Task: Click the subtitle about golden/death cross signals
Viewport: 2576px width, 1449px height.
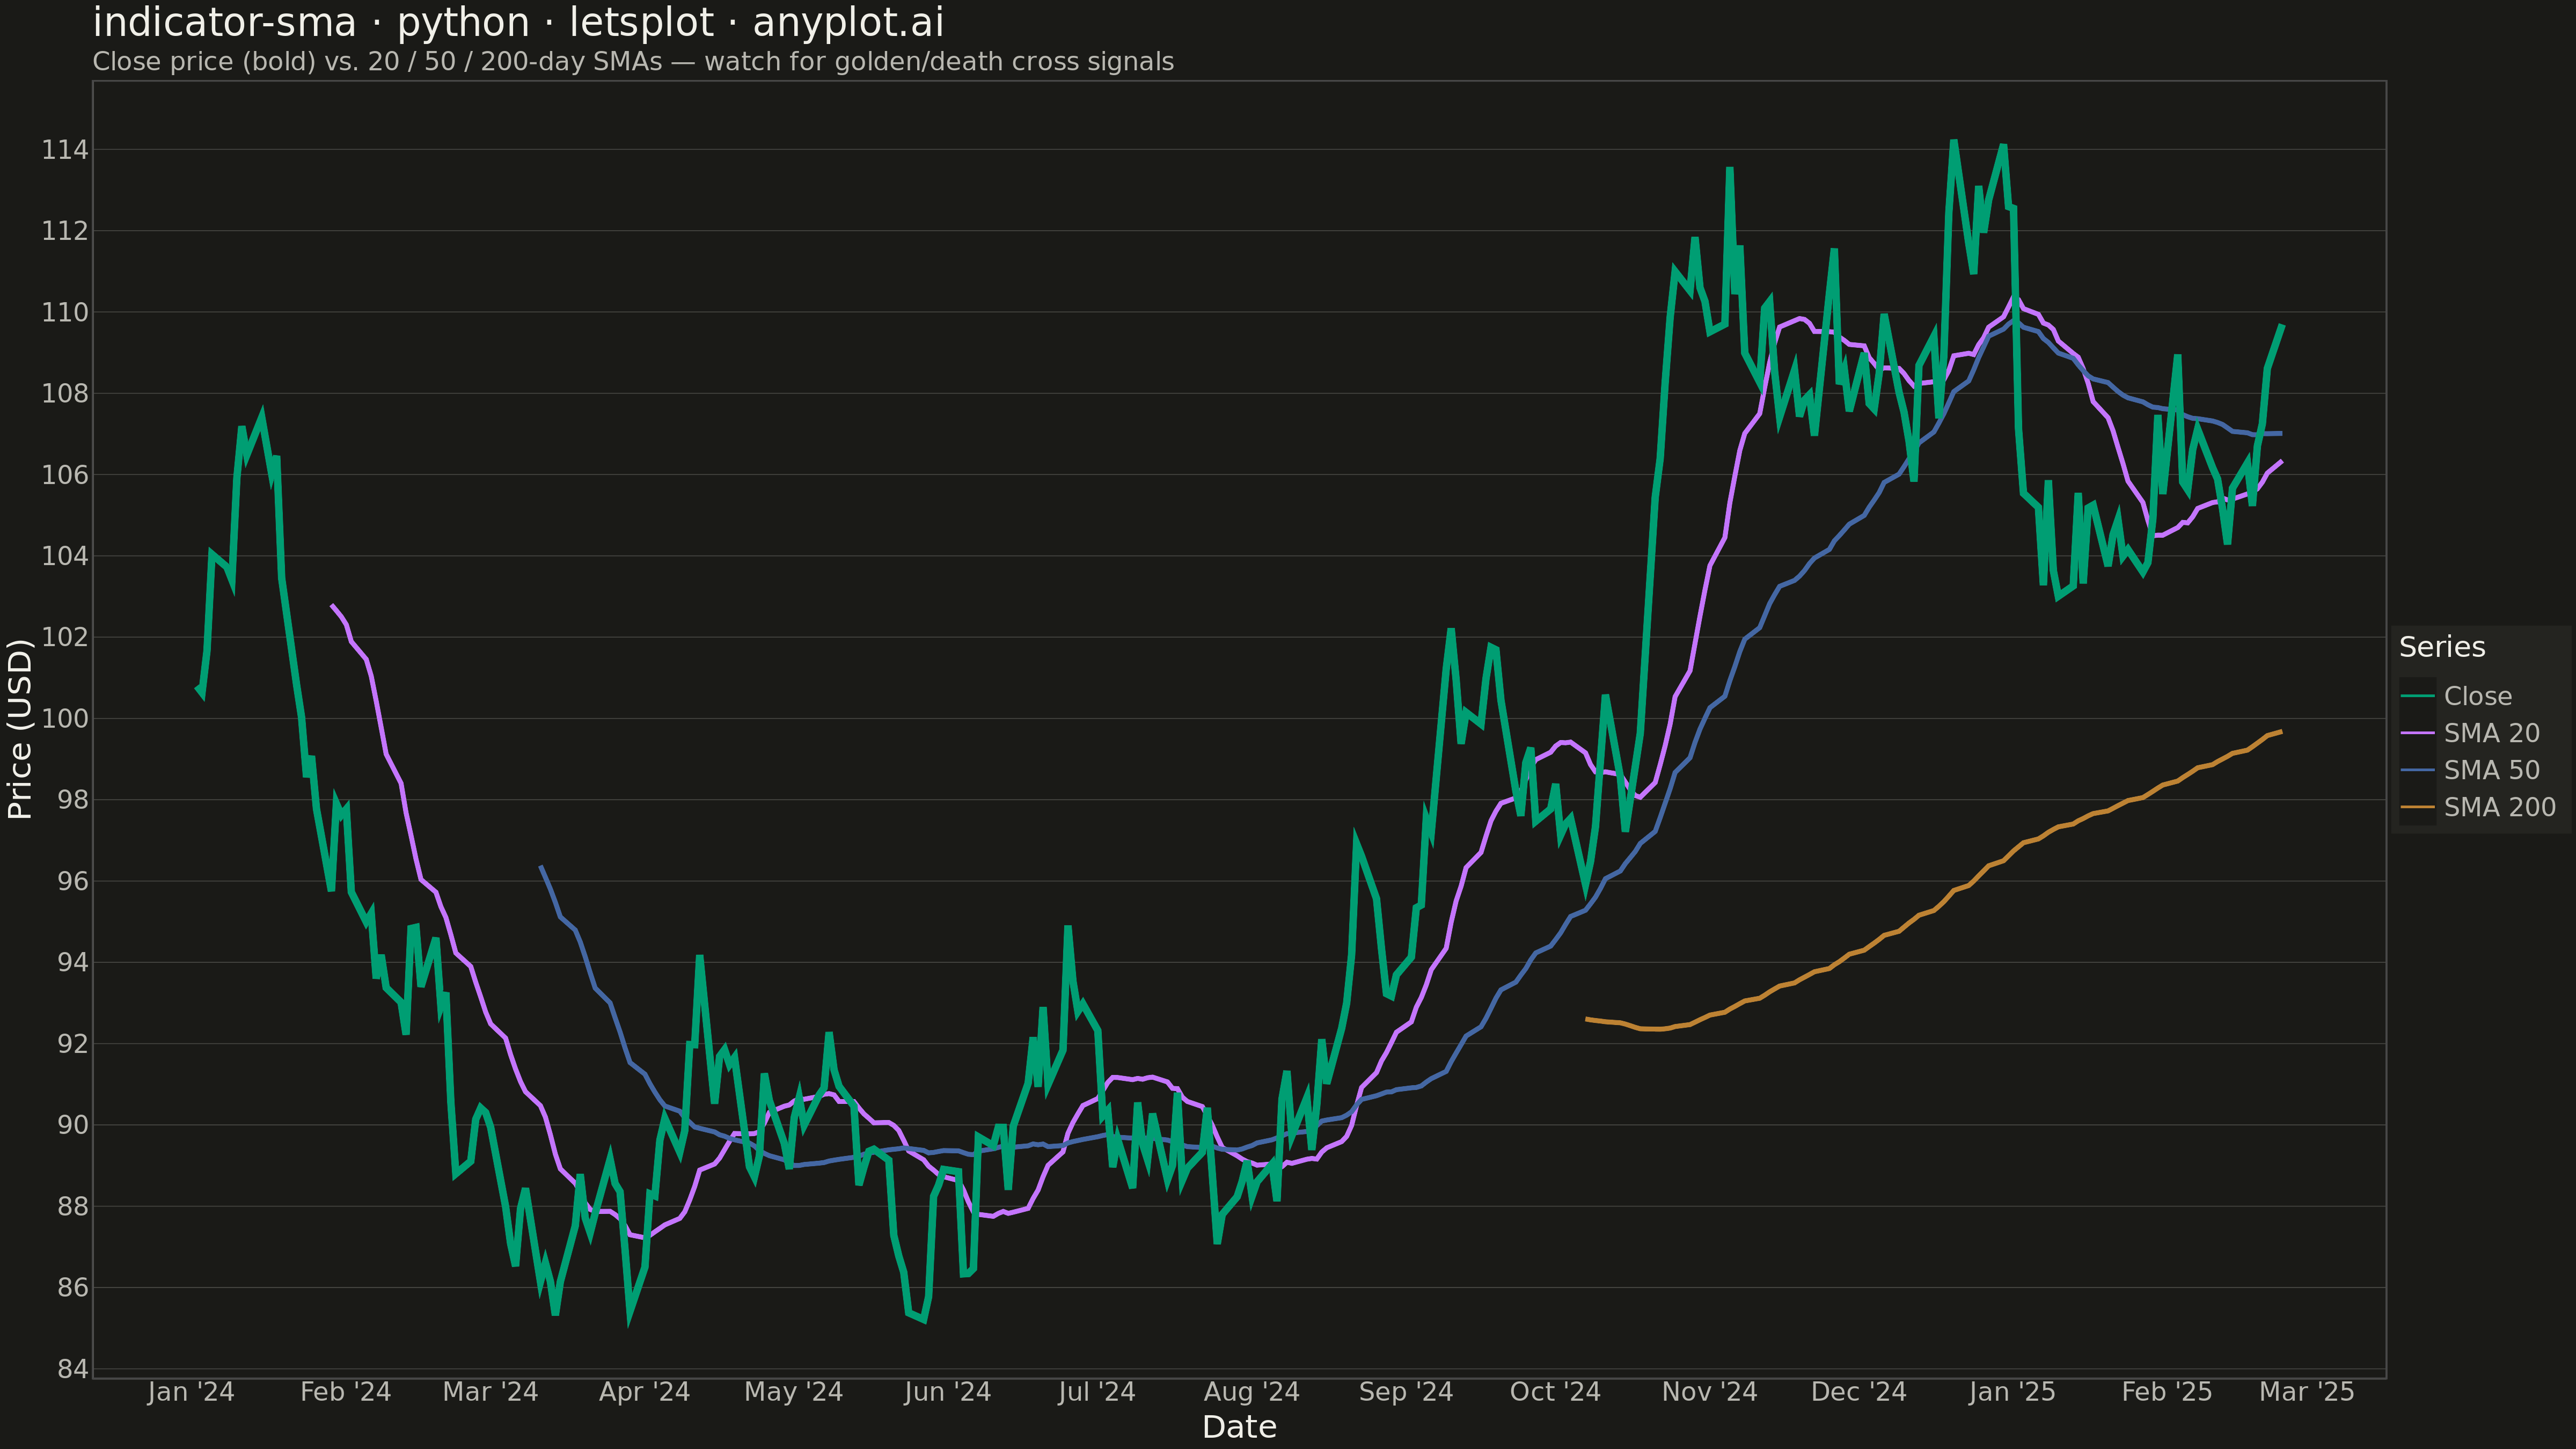Action: point(633,62)
